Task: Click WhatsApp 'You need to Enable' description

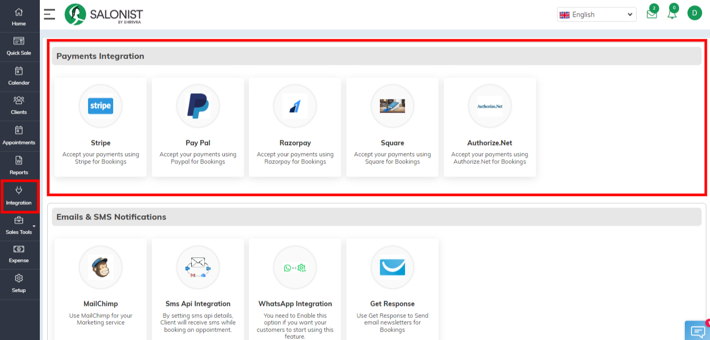Action: (x=295, y=326)
